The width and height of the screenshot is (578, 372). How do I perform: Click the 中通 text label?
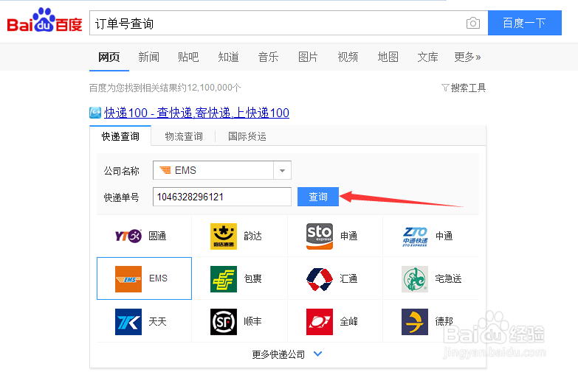coord(444,236)
